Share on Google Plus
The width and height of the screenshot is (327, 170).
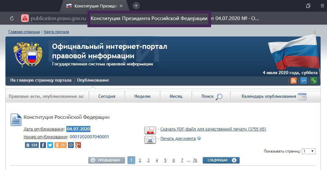78,145
